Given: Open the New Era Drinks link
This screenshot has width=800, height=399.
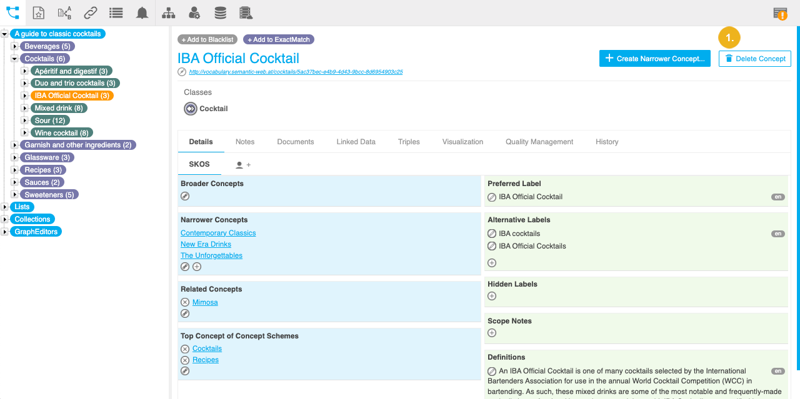Looking at the screenshot, I should click(x=206, y=244).
